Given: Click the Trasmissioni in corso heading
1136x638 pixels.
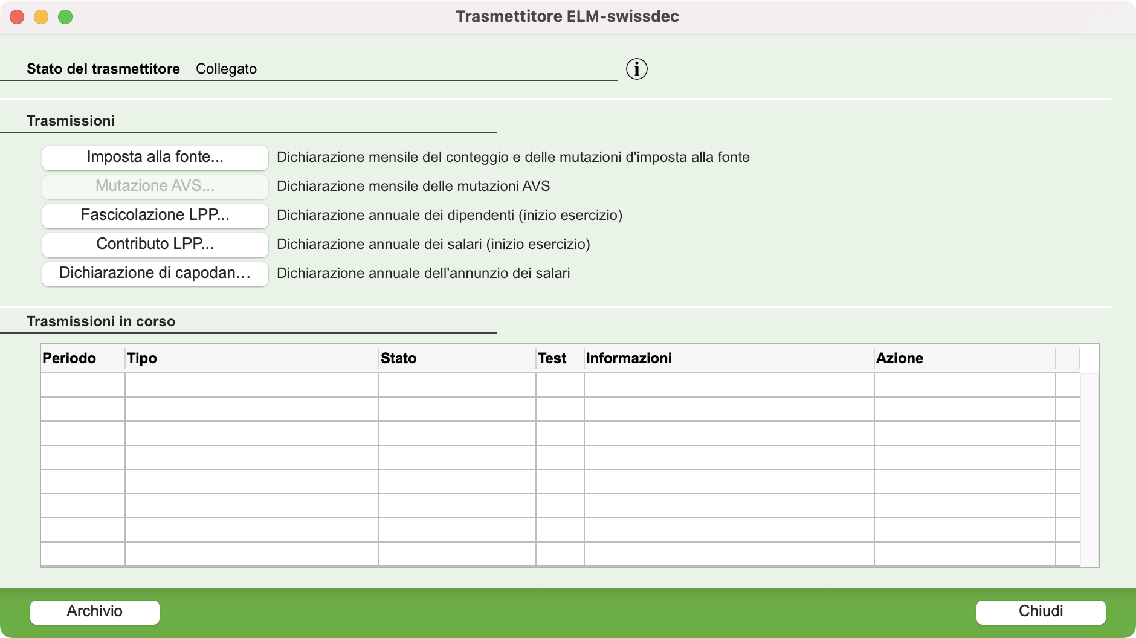Looking at the screenshot, I should [101, 321].
